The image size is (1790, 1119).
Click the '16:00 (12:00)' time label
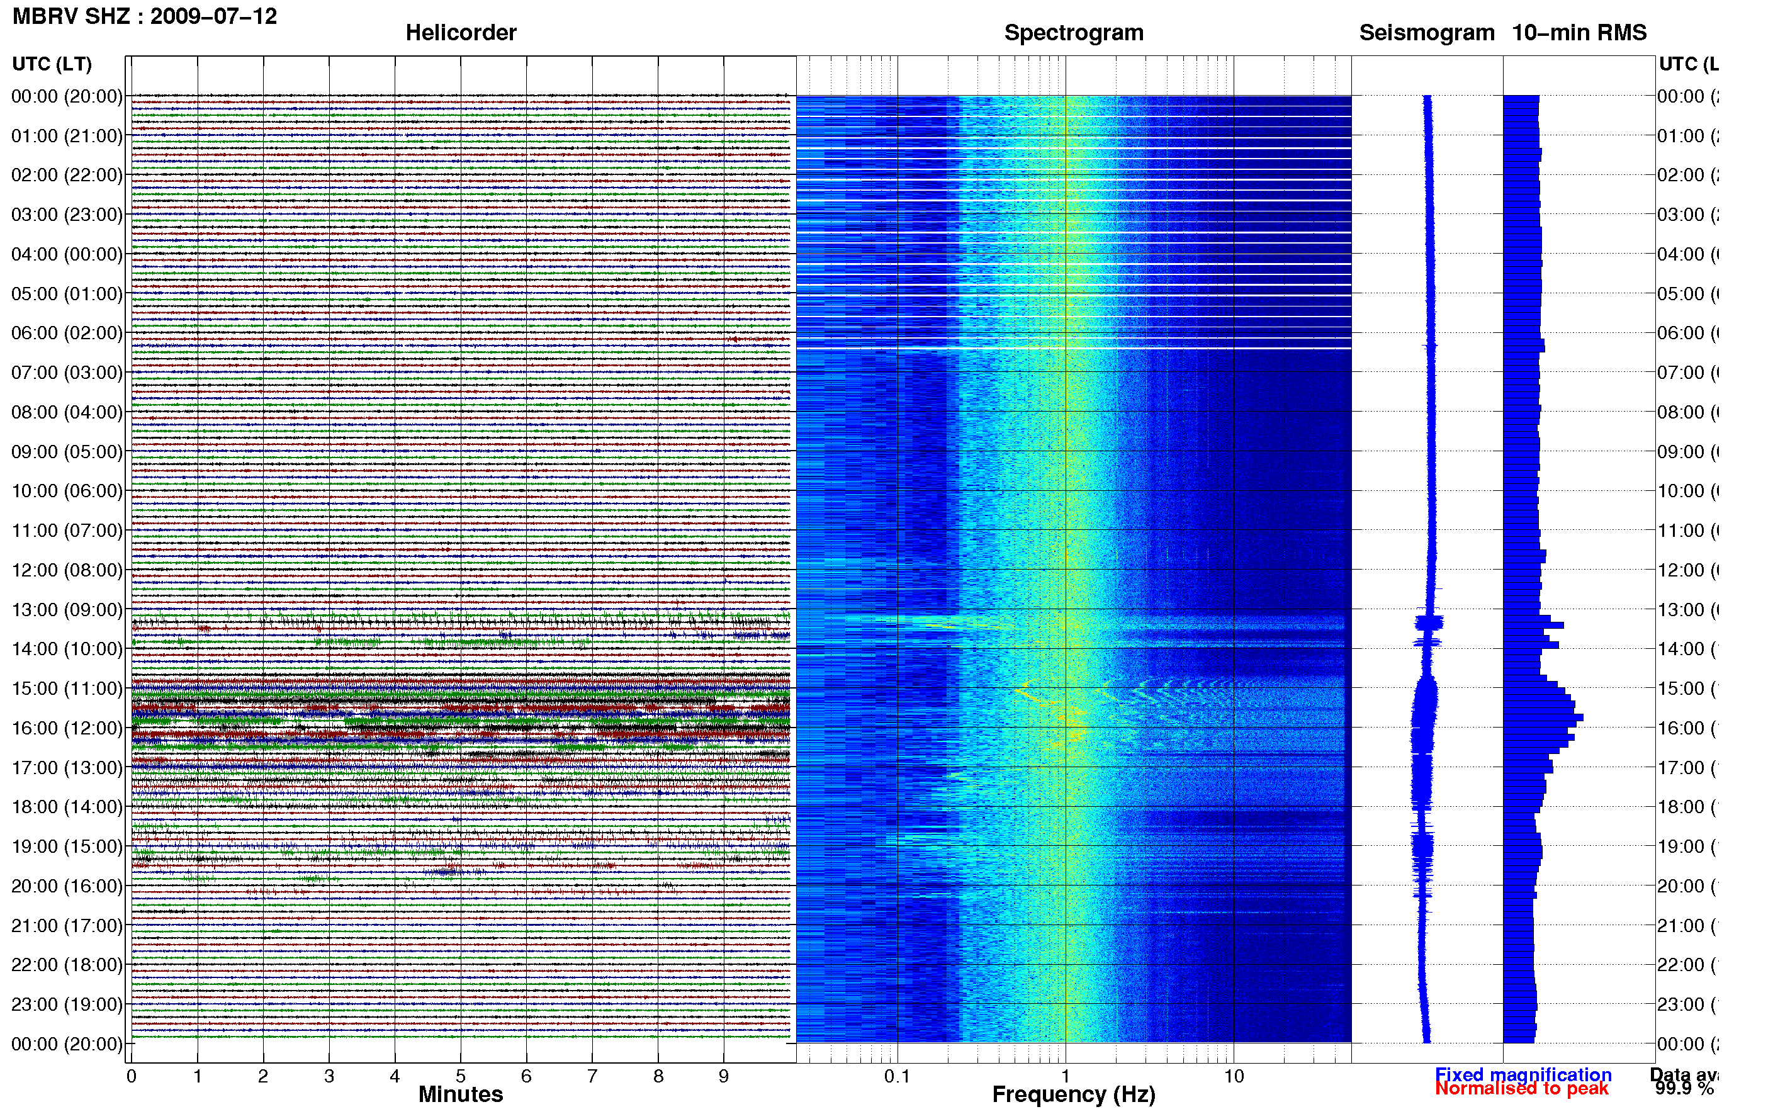[x=67, y=728]
